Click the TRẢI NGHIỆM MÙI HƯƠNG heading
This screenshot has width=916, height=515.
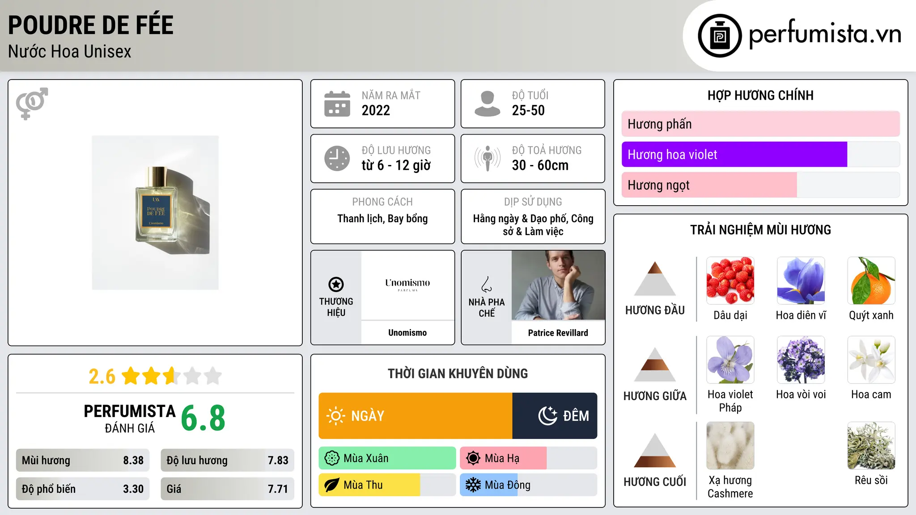coord(760,230)
